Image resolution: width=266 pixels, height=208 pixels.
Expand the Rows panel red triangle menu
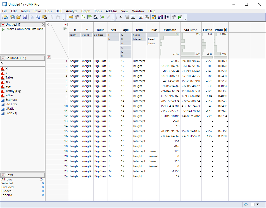pyautogui.click(x=3, y=175)
